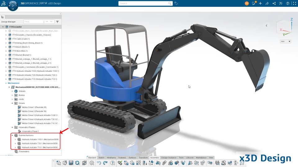Expand the side panel with the left chevron near the axis
This screenshot has height=167, width=298.
(x=266, y=26)
